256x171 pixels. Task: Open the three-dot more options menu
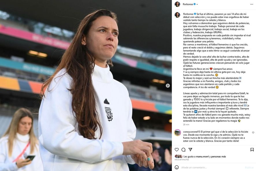click(x=252, y=4)
